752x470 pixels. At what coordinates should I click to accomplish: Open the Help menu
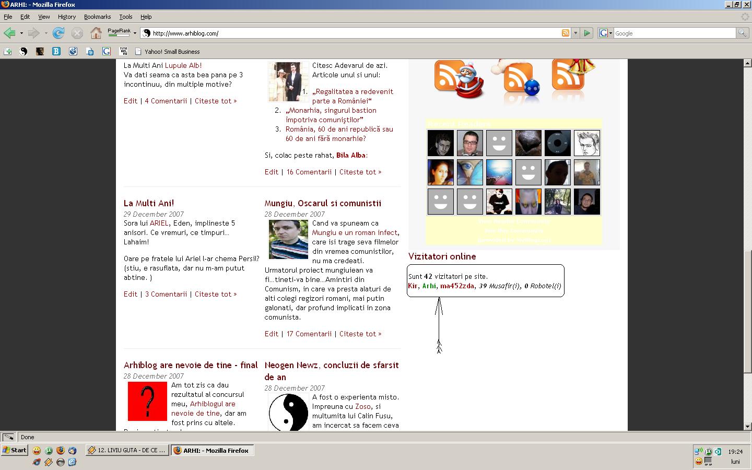pos(146,17)
